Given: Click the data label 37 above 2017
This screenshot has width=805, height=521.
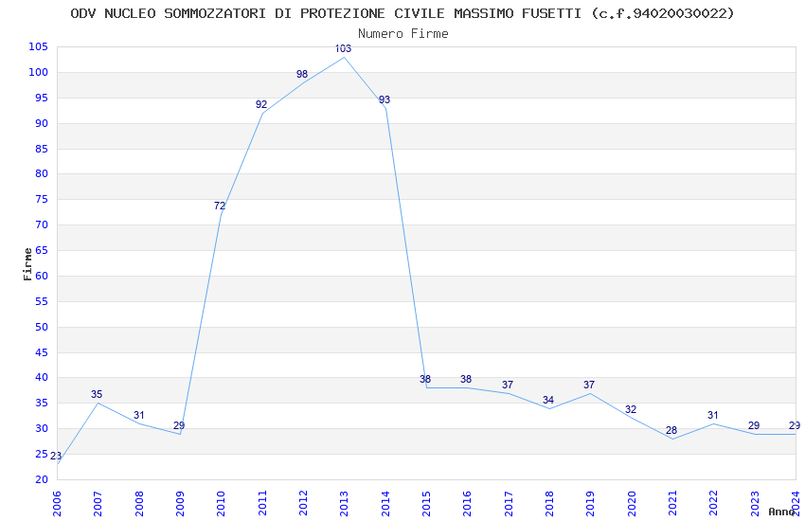Looking at the screenshot, I should click(508, 385).
